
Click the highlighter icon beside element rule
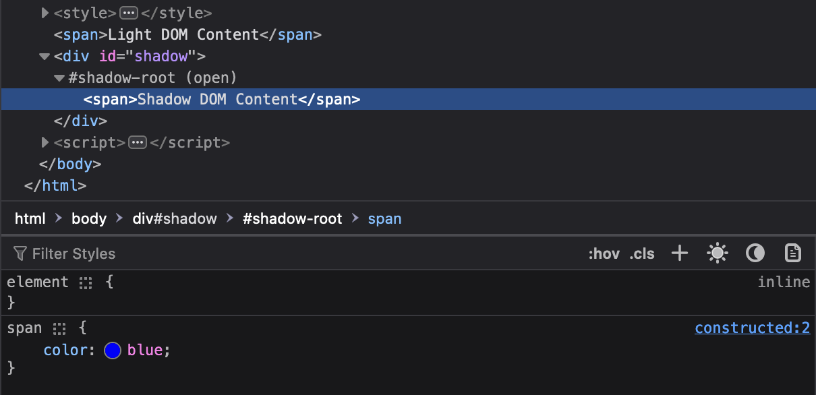[86, 282]
